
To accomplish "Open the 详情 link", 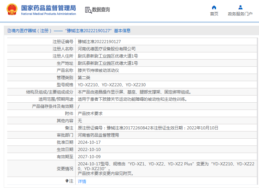I will tap(82, 181).
